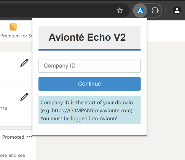Open the browser profile avatar
Viewport: 185px width, 160px height.
[177, 11]
